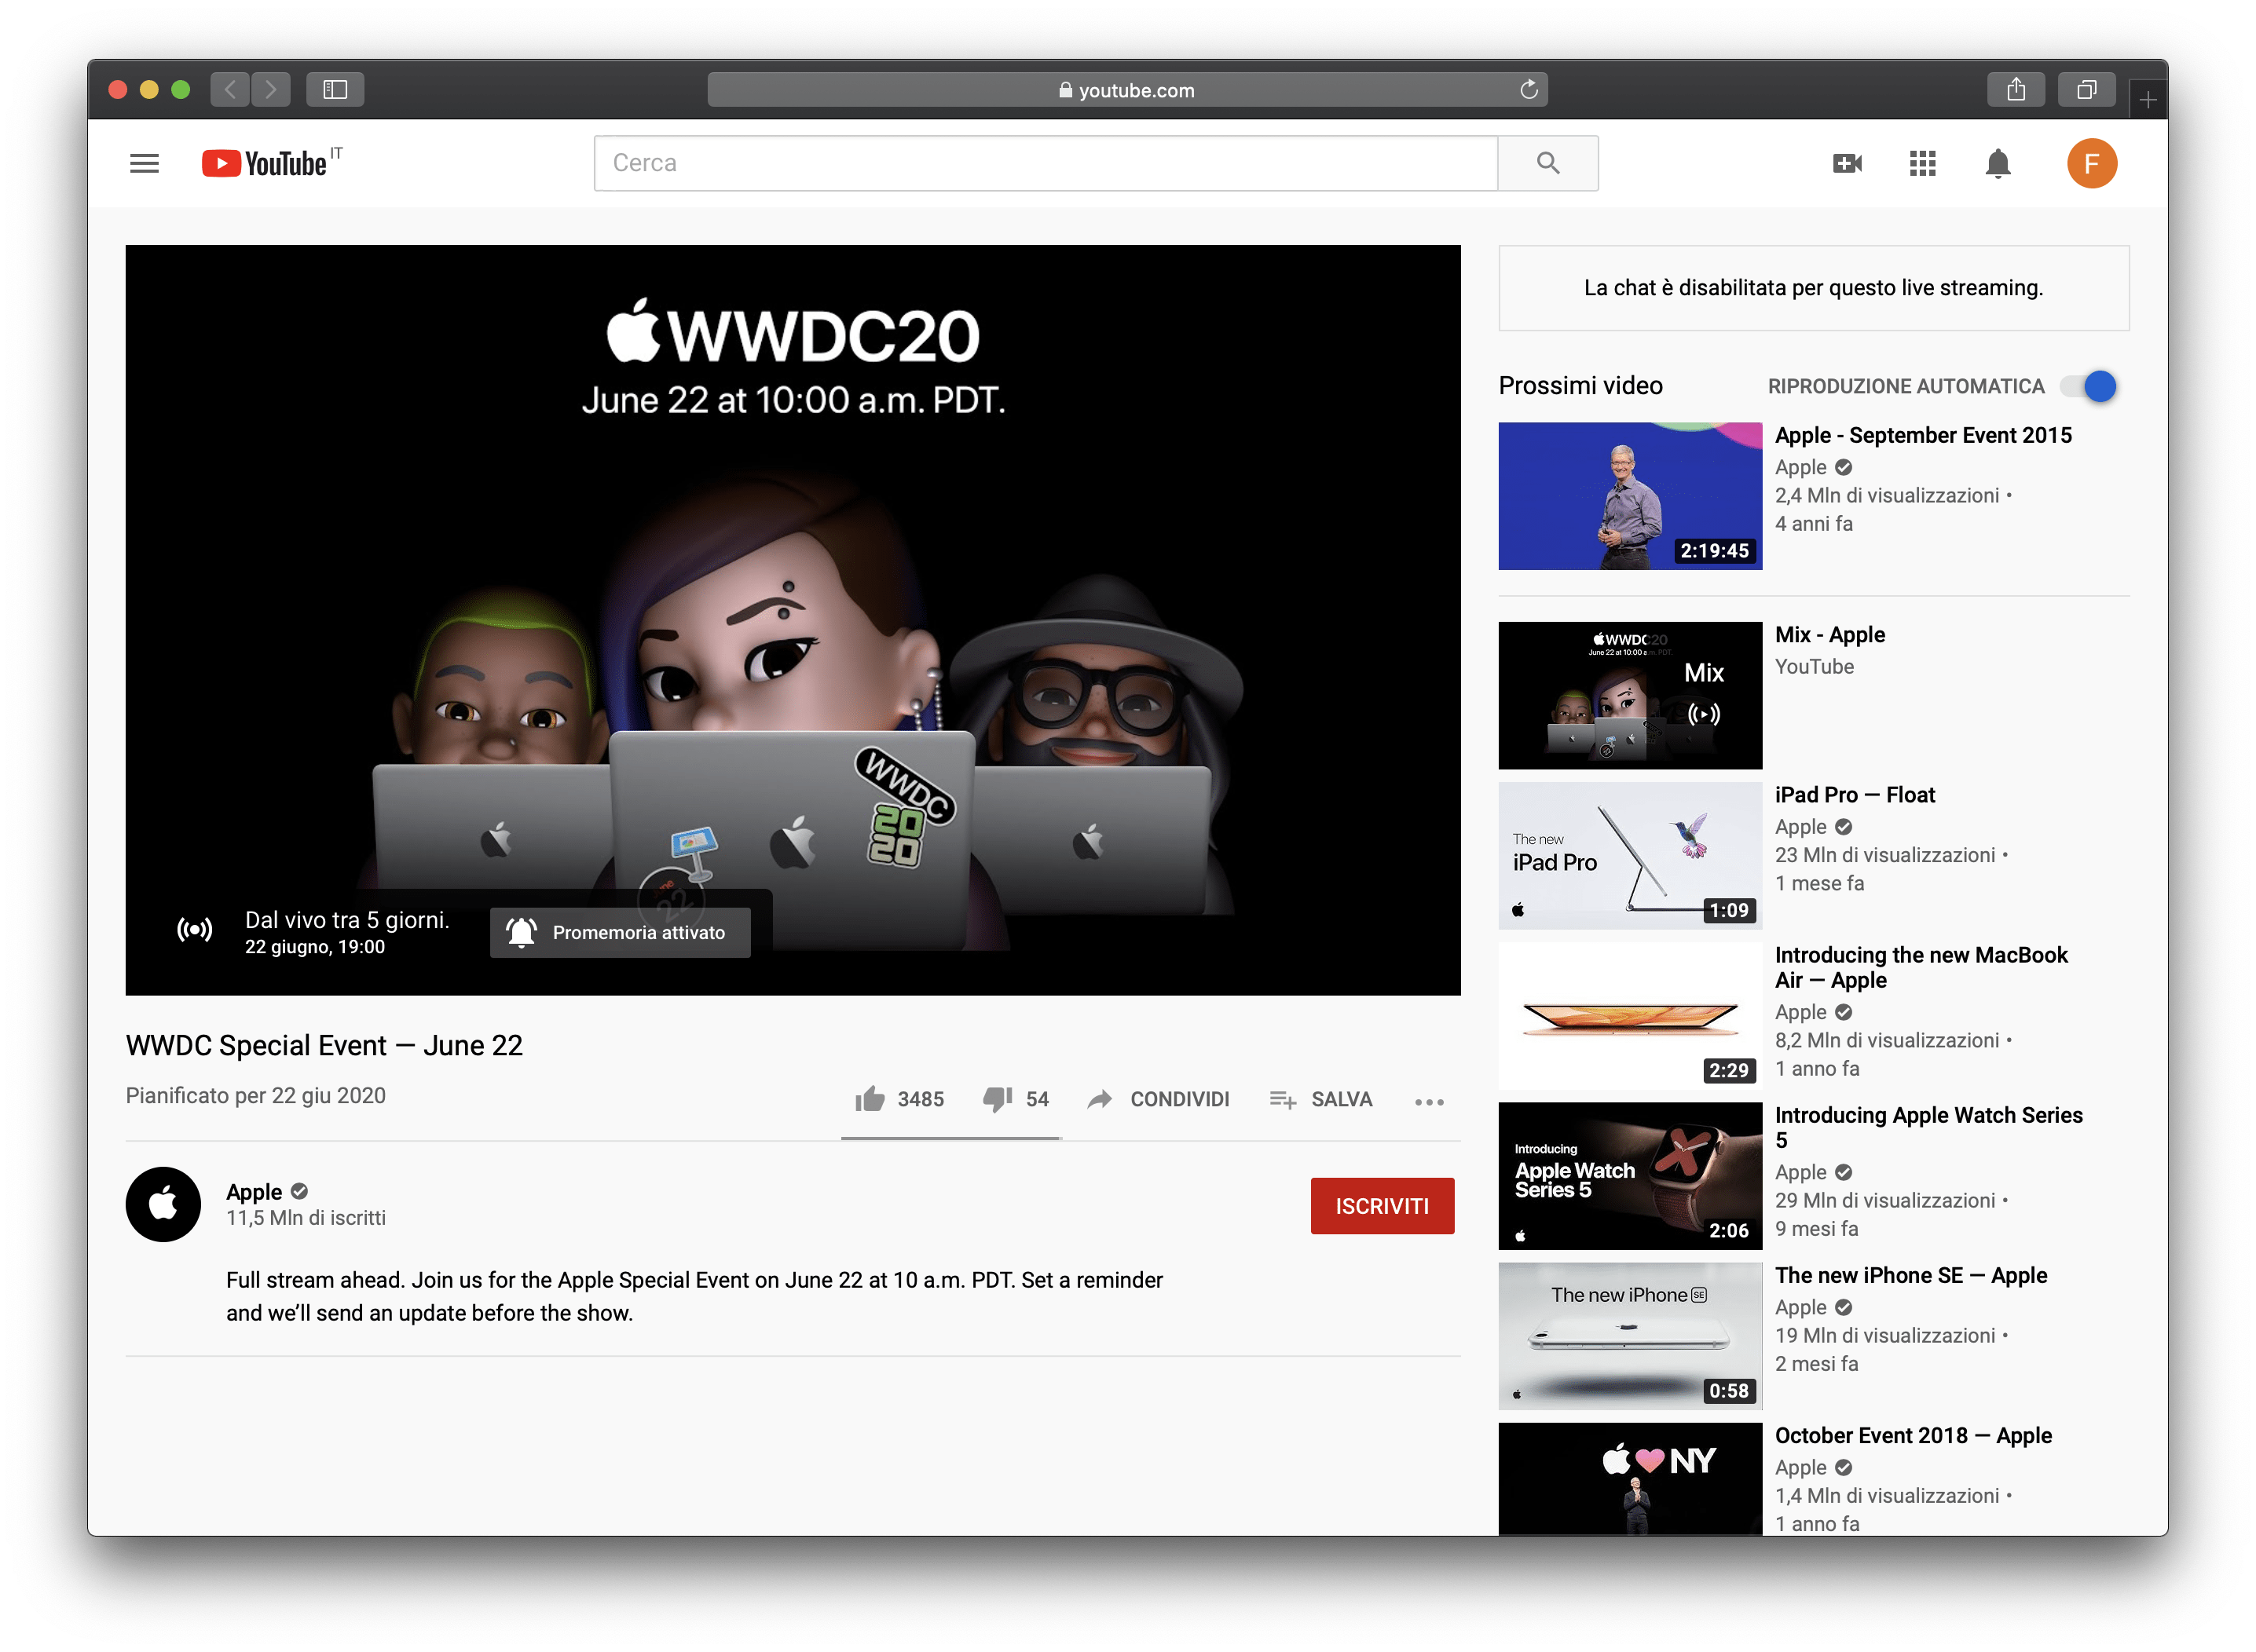This screenshot has height=1652, width=2256.
Task: Click the search magnifier button
Action: (1547, 163)
